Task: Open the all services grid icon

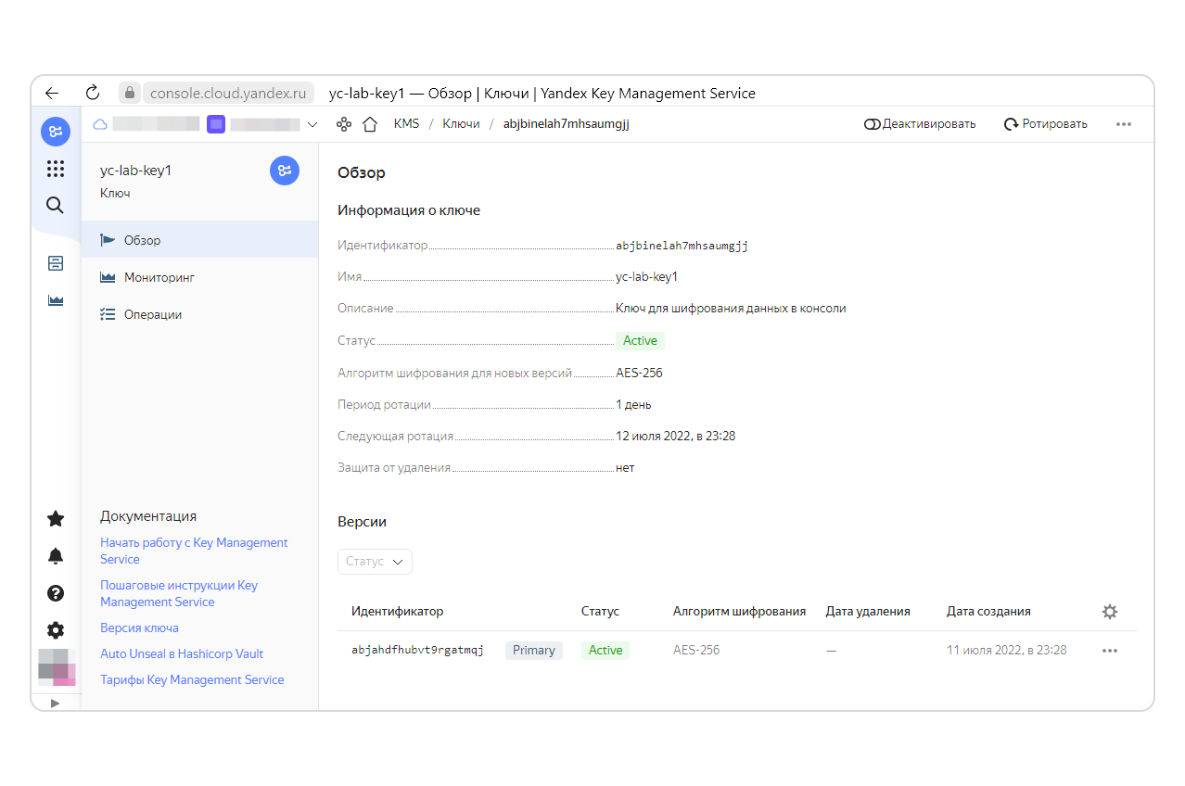Action: pyautogui.click(x=56, y=169)
